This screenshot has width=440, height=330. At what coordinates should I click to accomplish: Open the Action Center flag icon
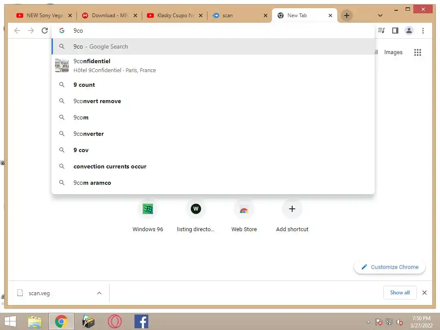point(379,322)
